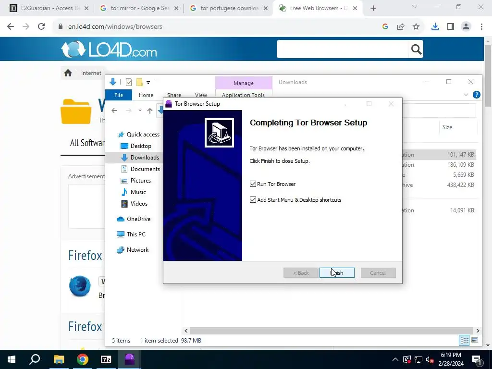Image resolution: width=492 pixels, height=369 pixels.
Task: Click the Cancel button in Setup dialog
Action: point(378,273)
